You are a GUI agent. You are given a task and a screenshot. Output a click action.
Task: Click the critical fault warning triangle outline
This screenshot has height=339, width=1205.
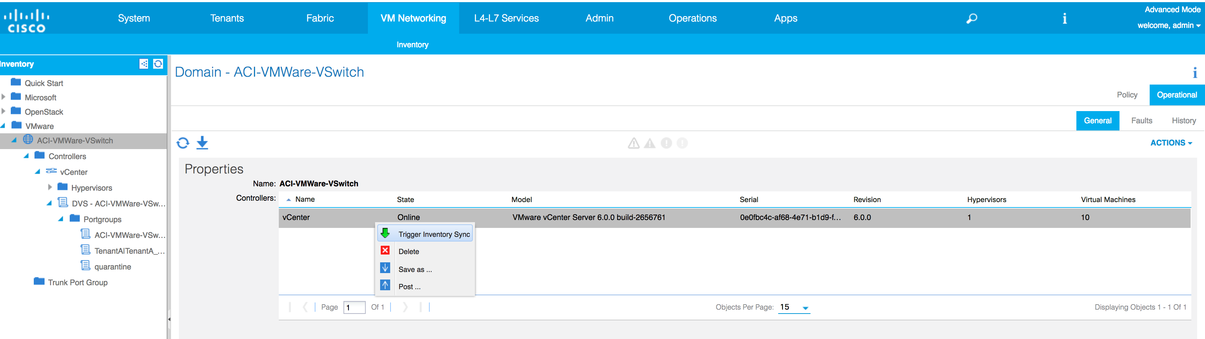(633, 143)
